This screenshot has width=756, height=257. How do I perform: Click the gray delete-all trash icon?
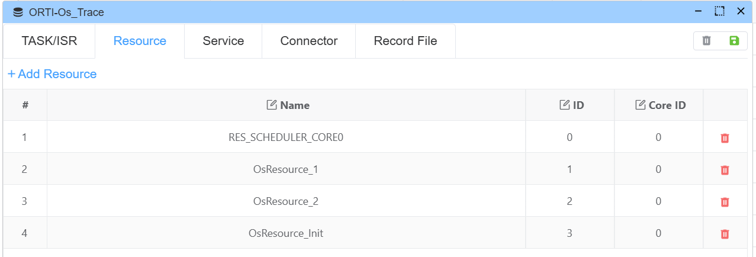coord(706,41)
